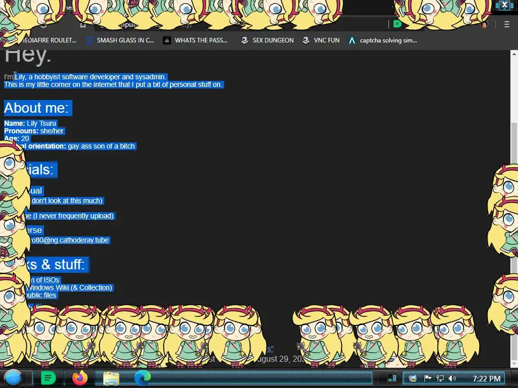Launch Firefox from the taskbar

tap(80, 378)
